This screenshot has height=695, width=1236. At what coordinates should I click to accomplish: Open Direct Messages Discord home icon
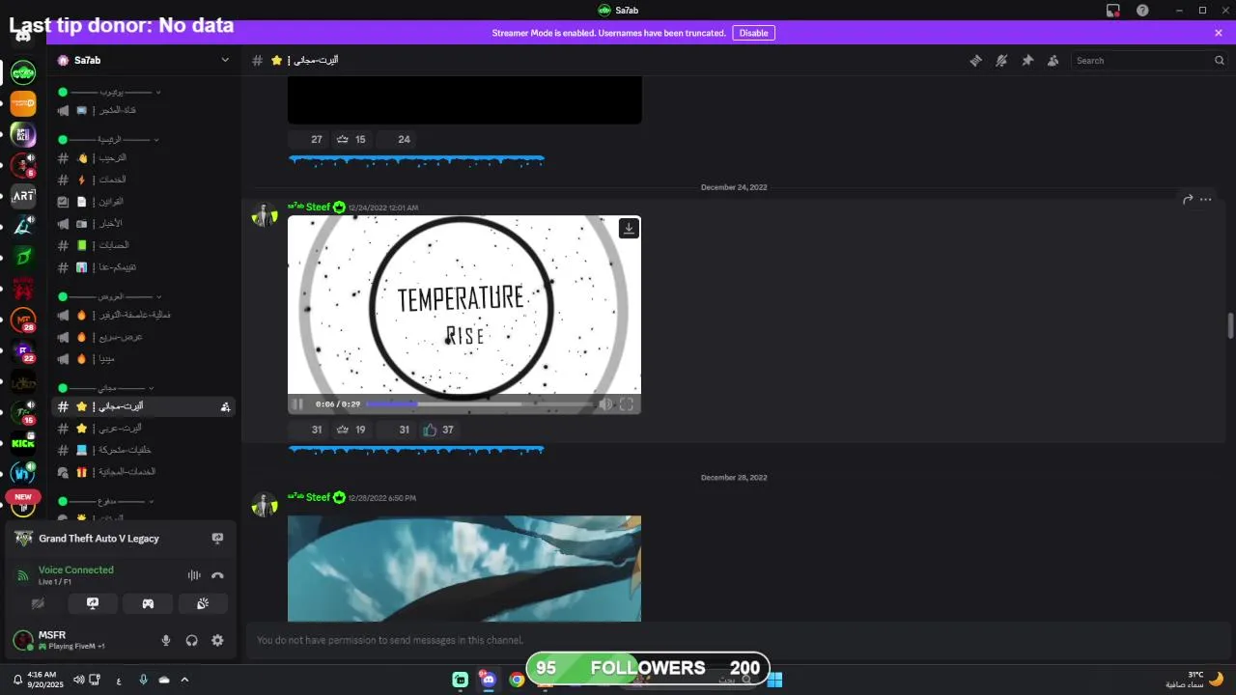(x=23, y=36)
